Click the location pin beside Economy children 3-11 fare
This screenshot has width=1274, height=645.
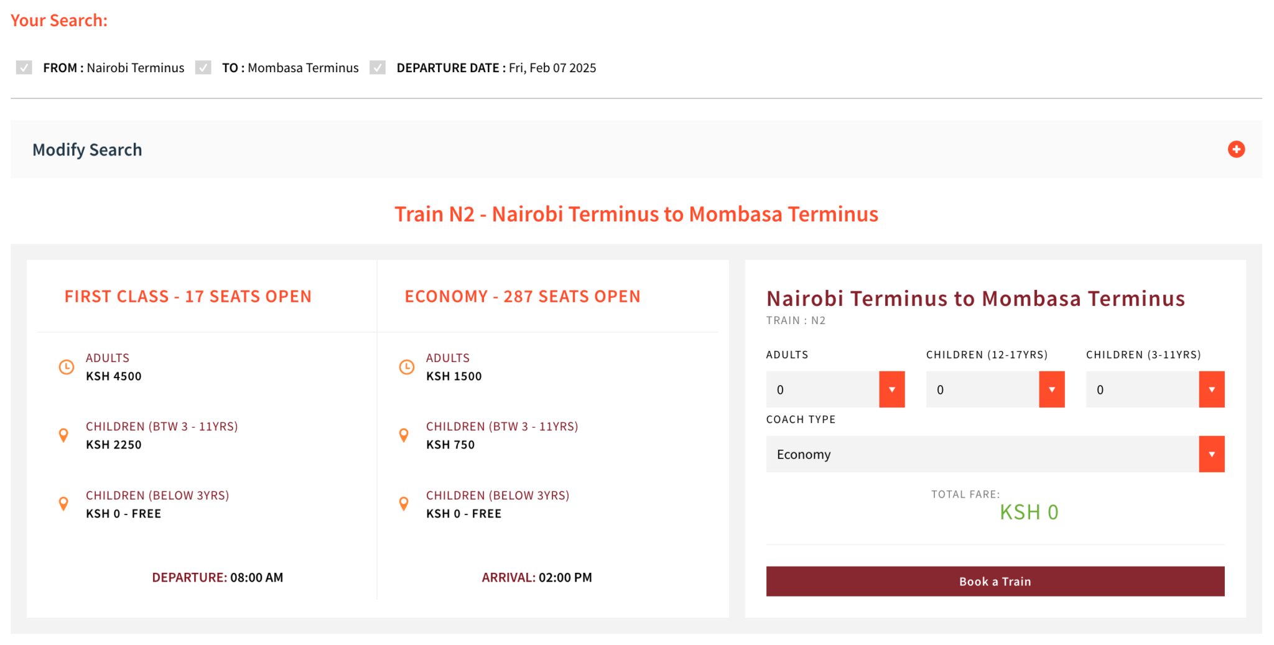(404, 435)
